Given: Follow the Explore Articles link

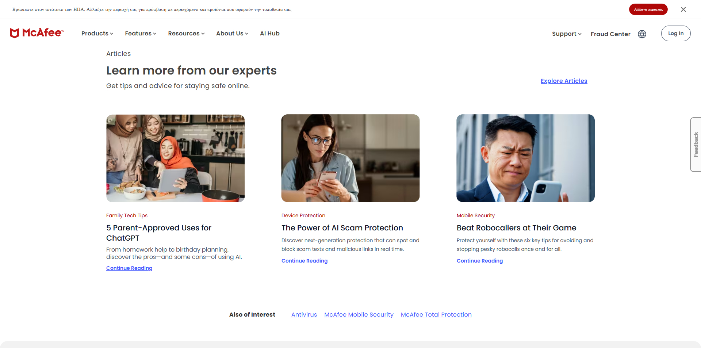Looking at the screenshot, I should coord(564,81).
